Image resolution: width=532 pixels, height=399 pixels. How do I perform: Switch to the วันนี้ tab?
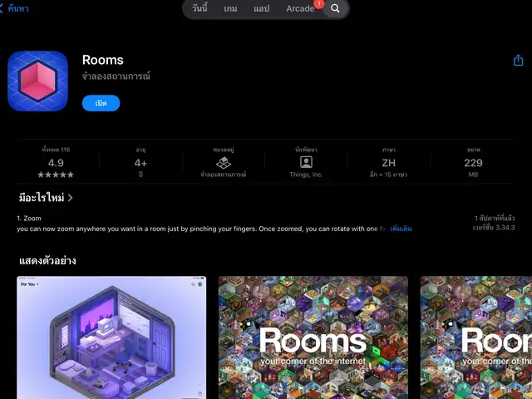(x=199, y=8)
